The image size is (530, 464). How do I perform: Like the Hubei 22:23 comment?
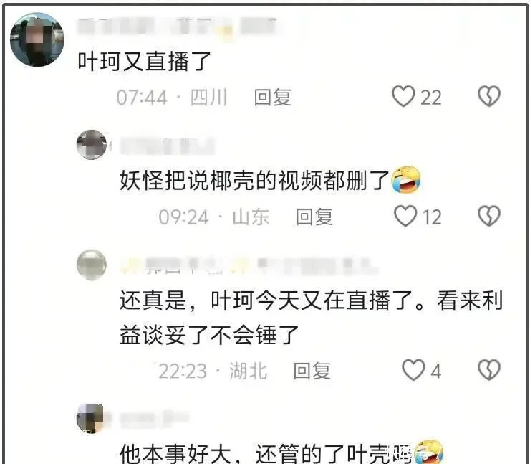413,369
